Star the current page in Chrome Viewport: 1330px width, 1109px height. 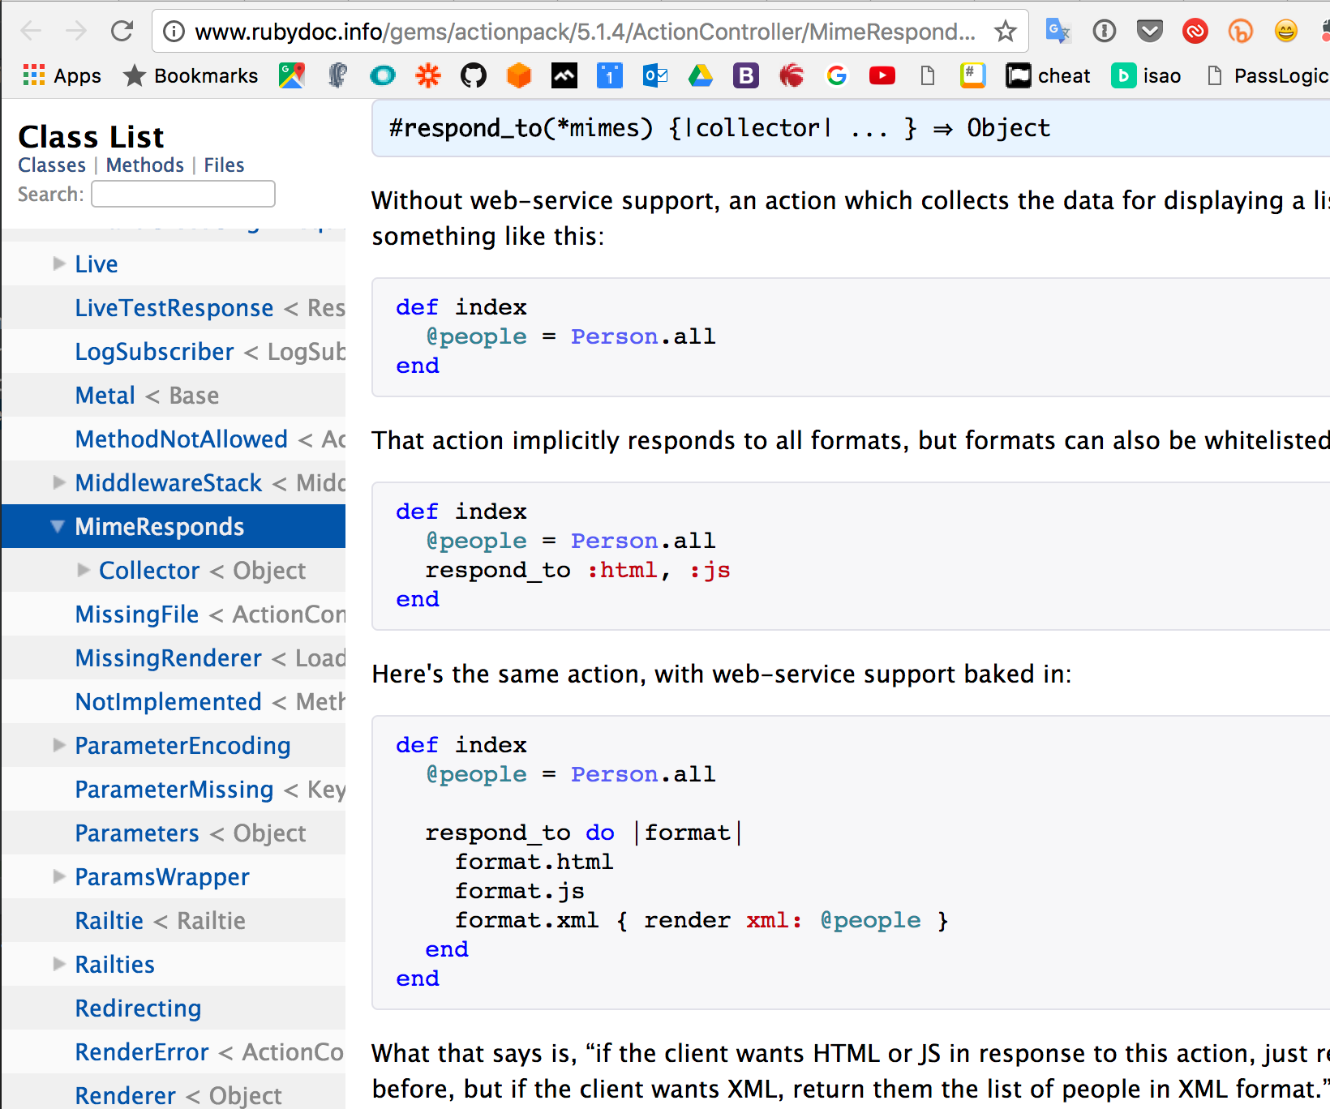tap(1005, 31)
